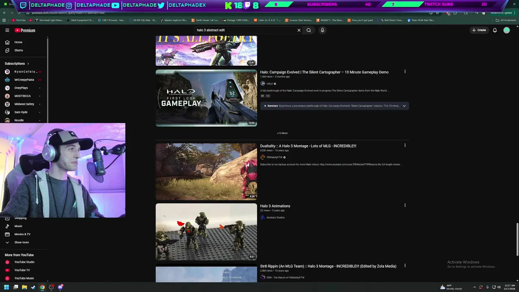Viewport: 519px width, 292px height.
Task: Open the Halo 3 Animations video title
Action: (275, 206)
